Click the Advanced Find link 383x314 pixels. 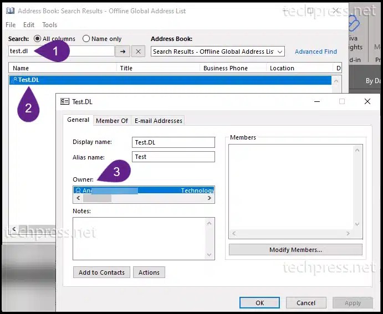[x=316, y=52]
